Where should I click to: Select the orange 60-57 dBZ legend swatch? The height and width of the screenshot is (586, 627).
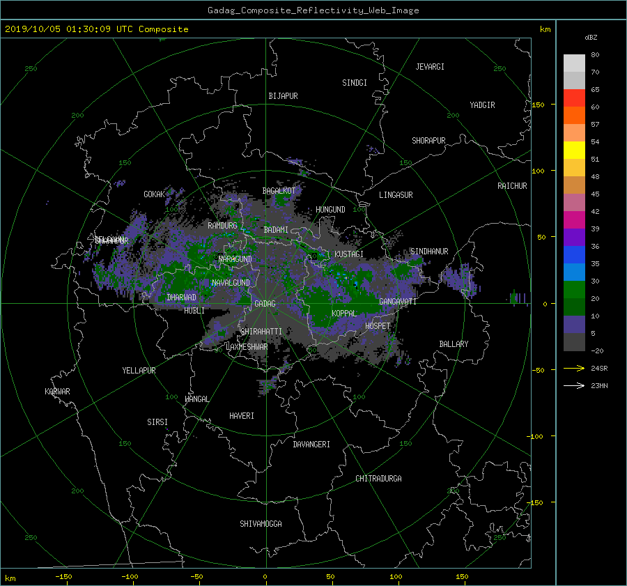pyautogui.click(x=574, y=115)
